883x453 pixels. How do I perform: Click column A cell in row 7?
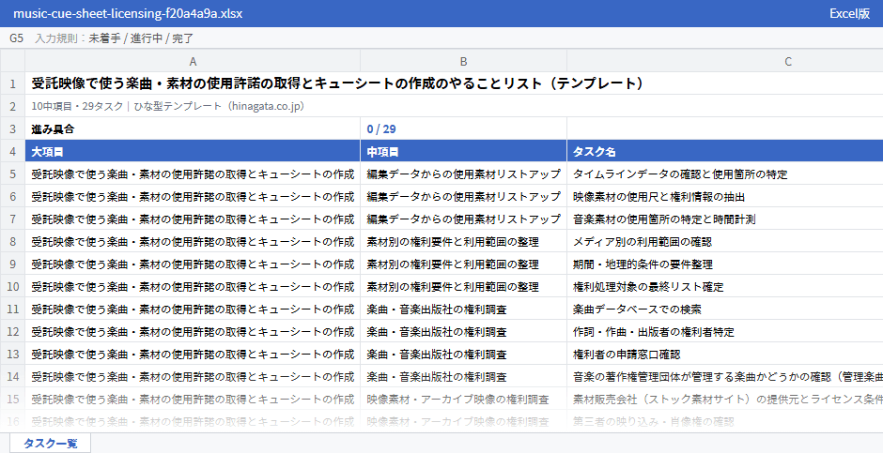point(193,219)
